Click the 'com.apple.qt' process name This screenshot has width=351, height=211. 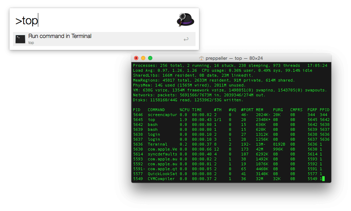(163, 169)
